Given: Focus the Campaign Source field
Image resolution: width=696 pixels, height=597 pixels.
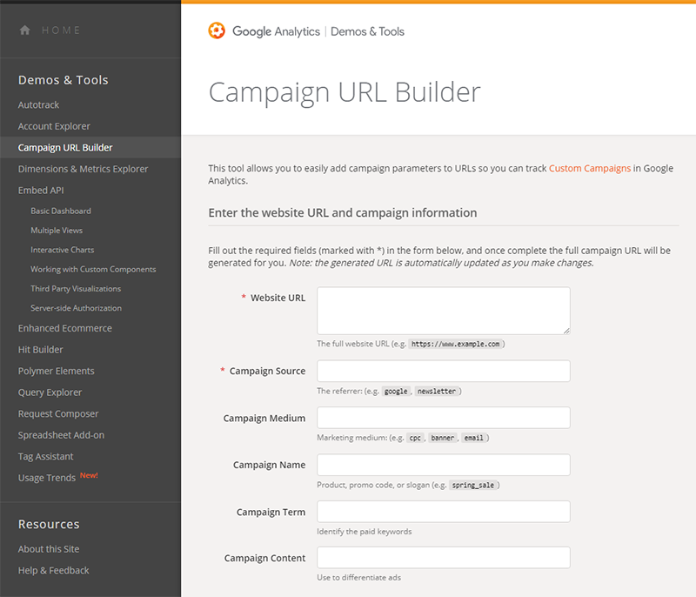Looking at the screenshot, I should 444,371.
